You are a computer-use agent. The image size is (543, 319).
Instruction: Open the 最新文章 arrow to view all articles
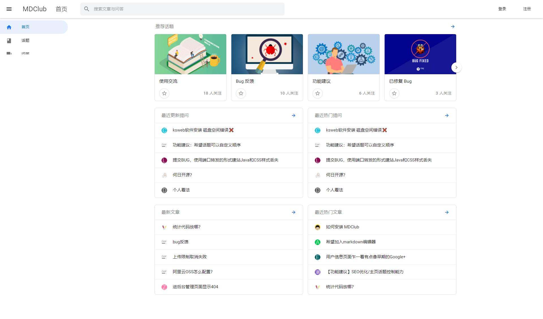[293, 212]
